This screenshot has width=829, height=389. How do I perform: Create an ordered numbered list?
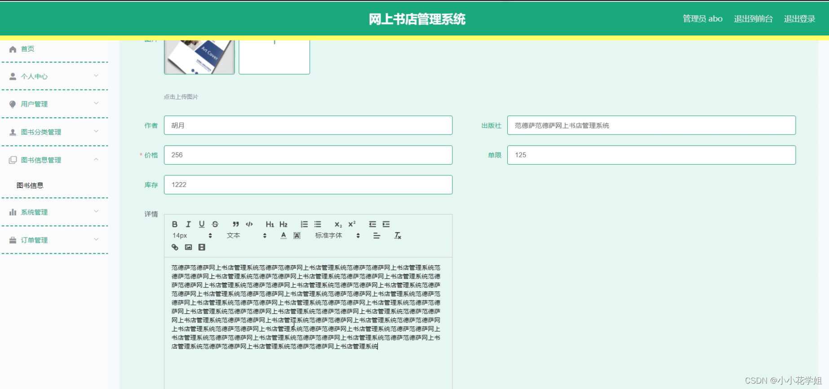304,224
